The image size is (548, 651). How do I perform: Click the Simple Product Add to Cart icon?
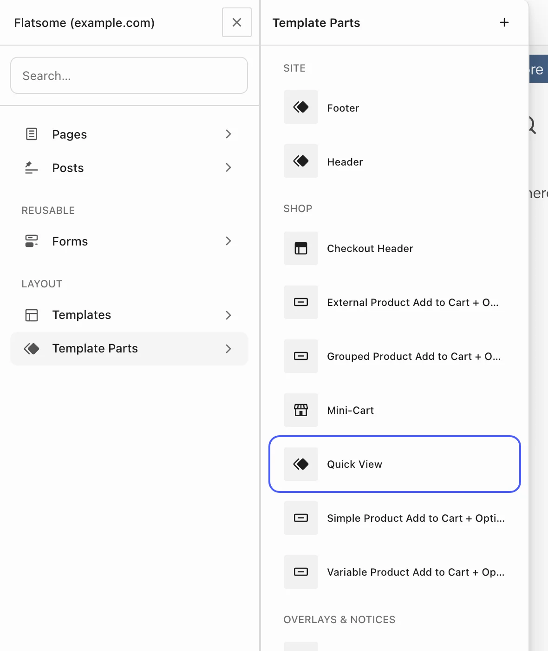(x=301, y=518)
